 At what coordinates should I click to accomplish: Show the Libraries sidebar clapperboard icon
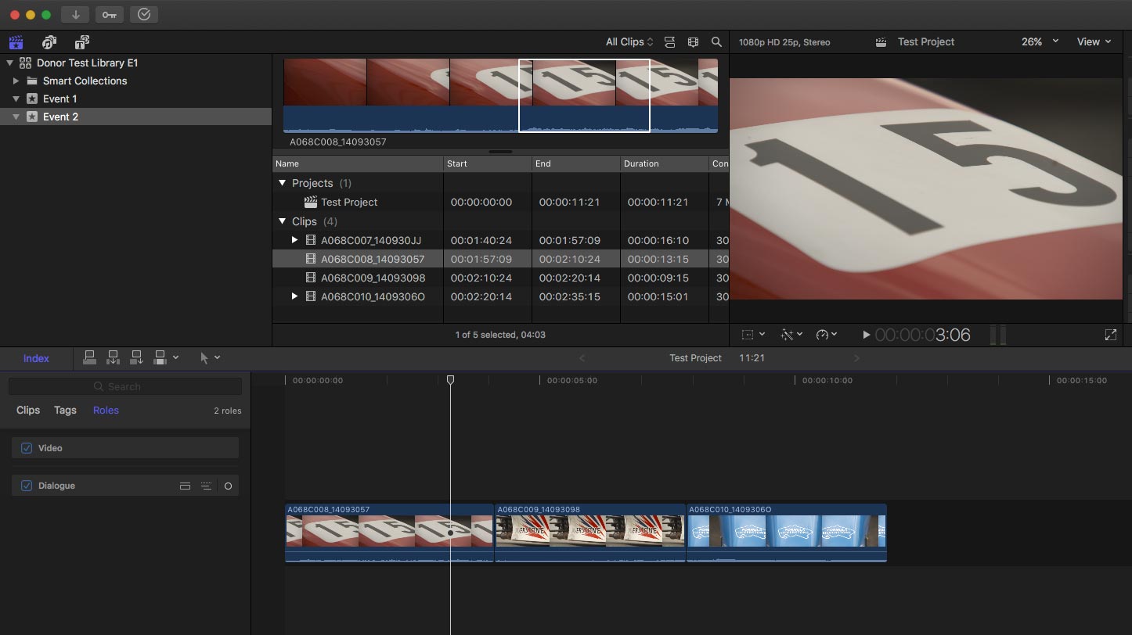click(16, 42)
